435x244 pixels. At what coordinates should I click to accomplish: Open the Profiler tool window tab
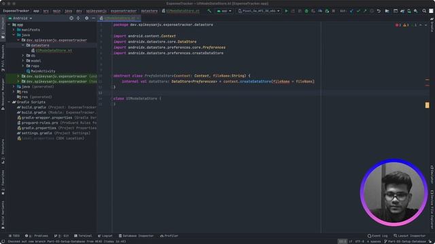[x=169, y=236]
